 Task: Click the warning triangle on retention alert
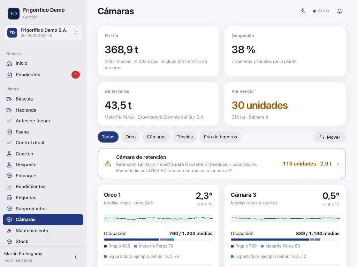[x=108, y=164]
